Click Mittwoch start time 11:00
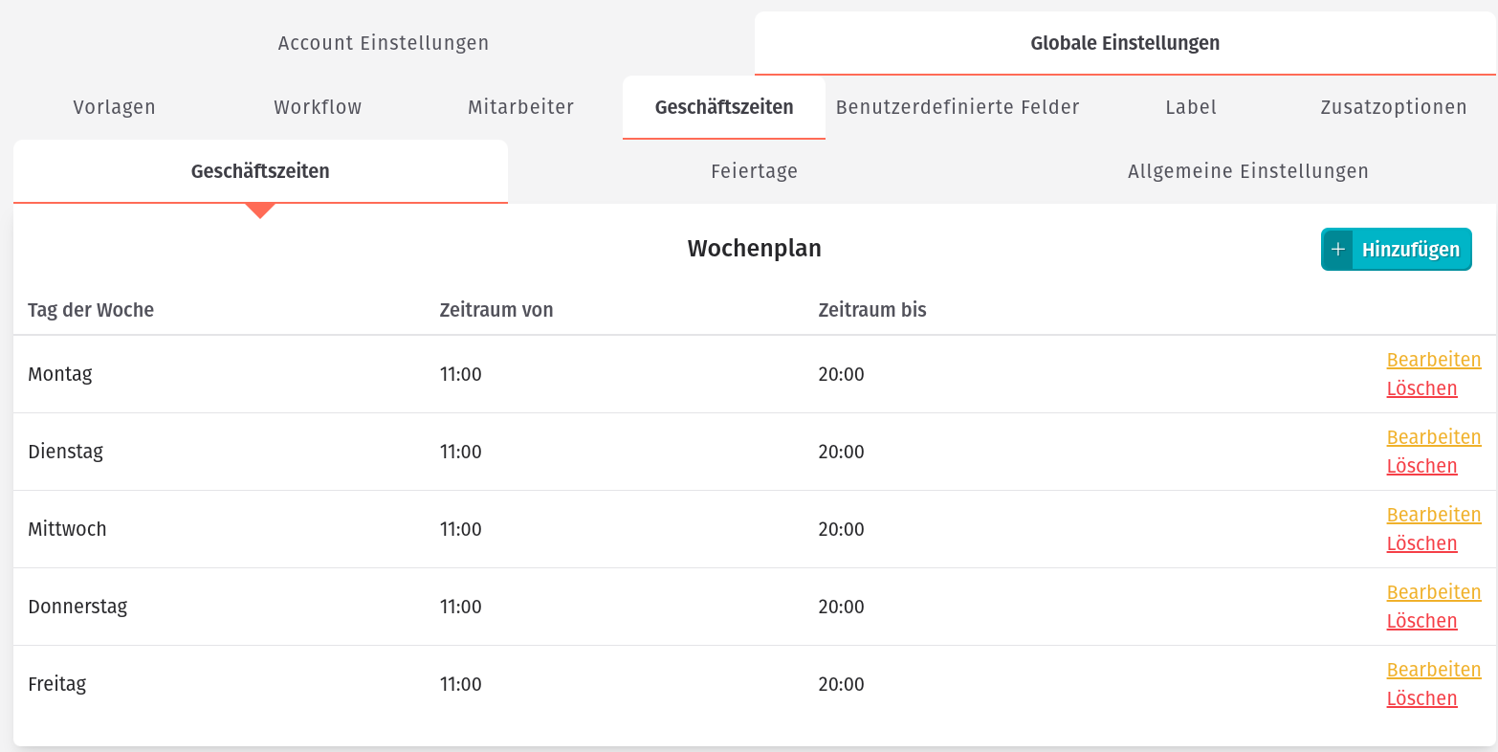This screenshot has height=752, width=1498. [461, 529]
